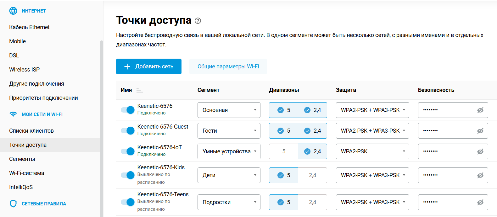
Task: Open the Основная segment dropdown
Action: click(229, 110)
